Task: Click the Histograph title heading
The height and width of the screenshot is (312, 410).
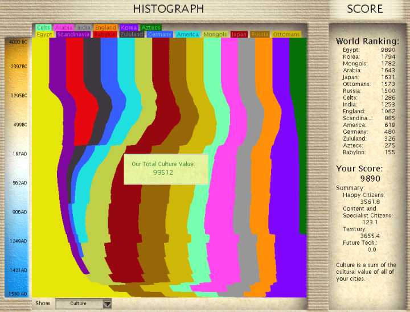Action: (x=168, y=9)
